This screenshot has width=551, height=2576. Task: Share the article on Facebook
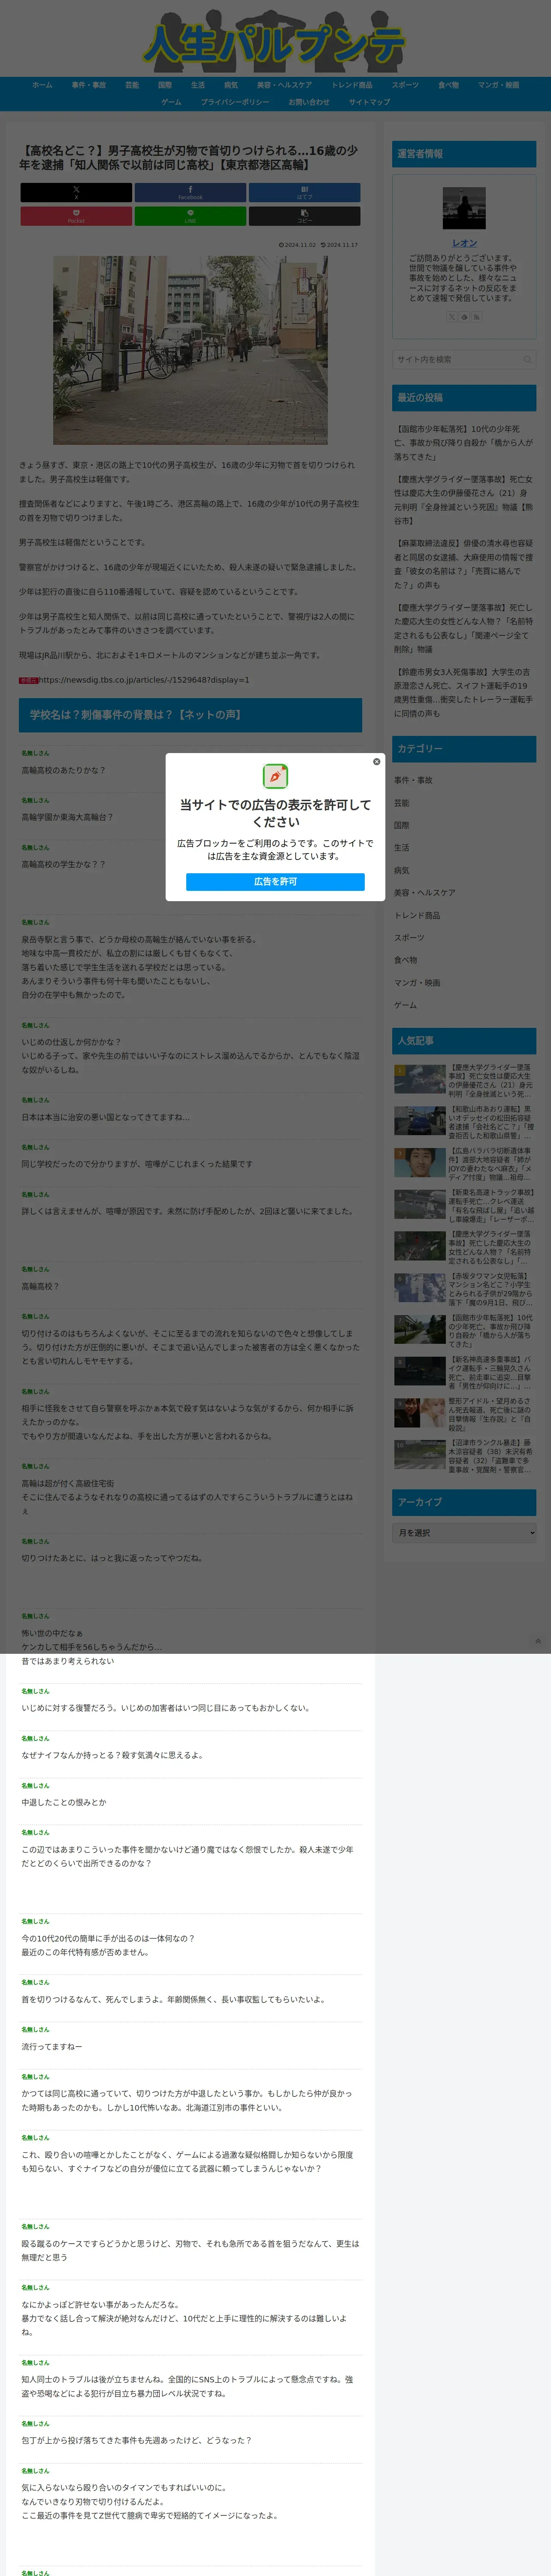(190, 192)
